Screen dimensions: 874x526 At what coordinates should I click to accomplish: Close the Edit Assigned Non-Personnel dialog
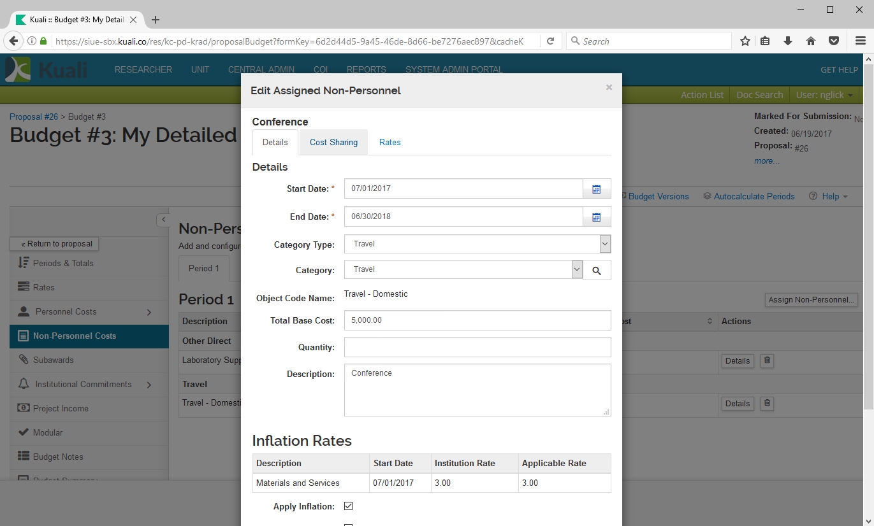(609, 88)
